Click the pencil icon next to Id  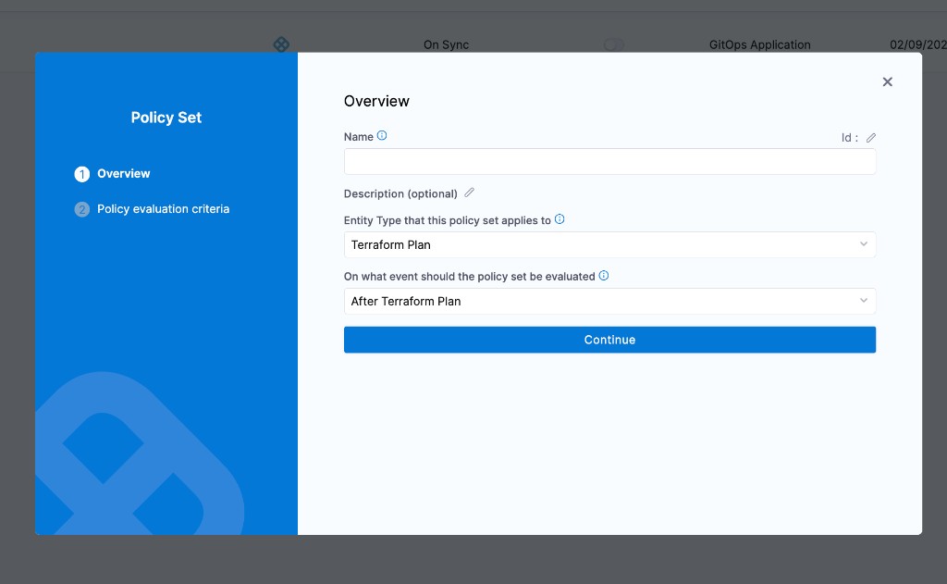coord(870,137)
